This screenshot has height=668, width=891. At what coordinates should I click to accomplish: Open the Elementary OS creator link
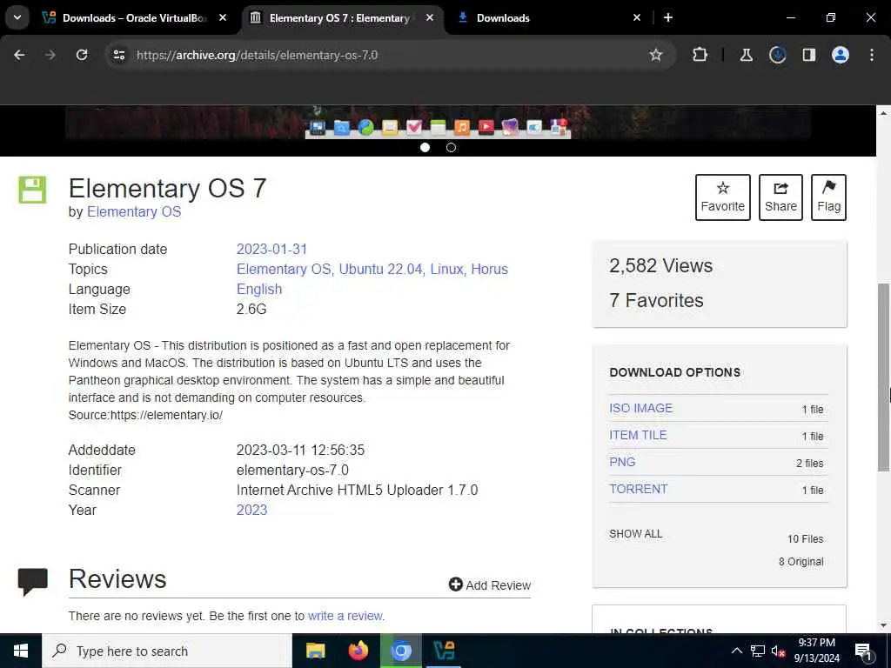coord(134,212)
